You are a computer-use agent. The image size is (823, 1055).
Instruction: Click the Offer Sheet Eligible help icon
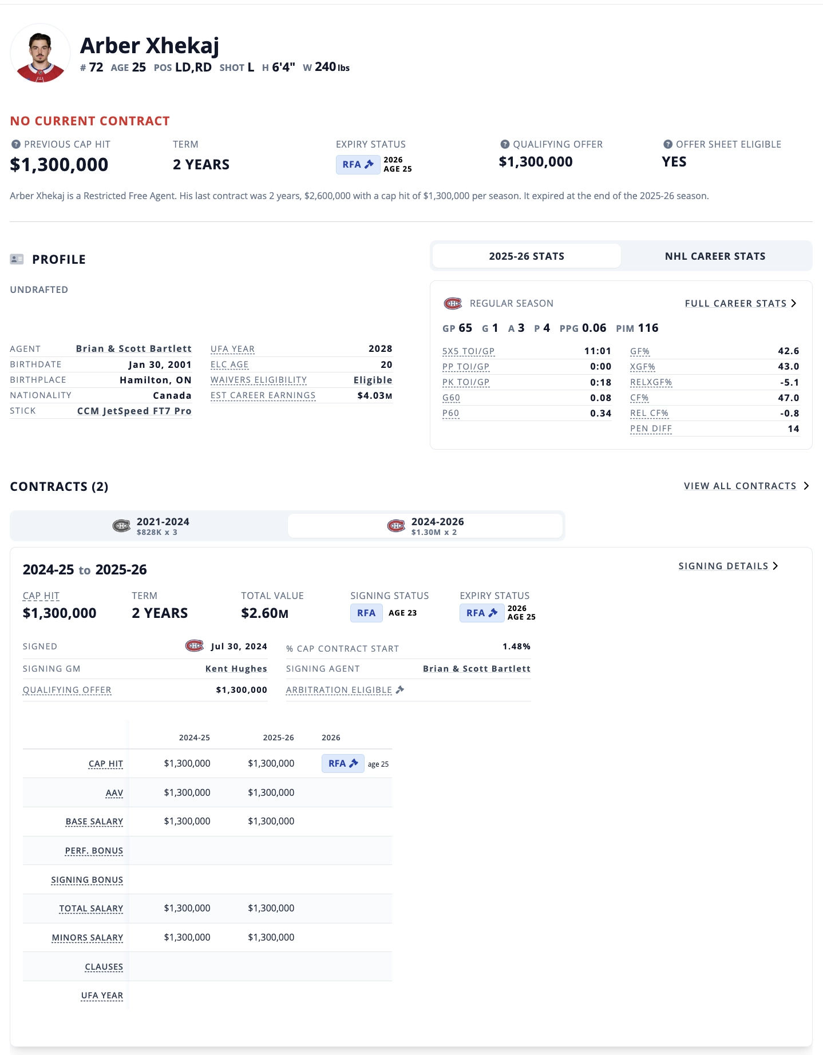[668, 144]
